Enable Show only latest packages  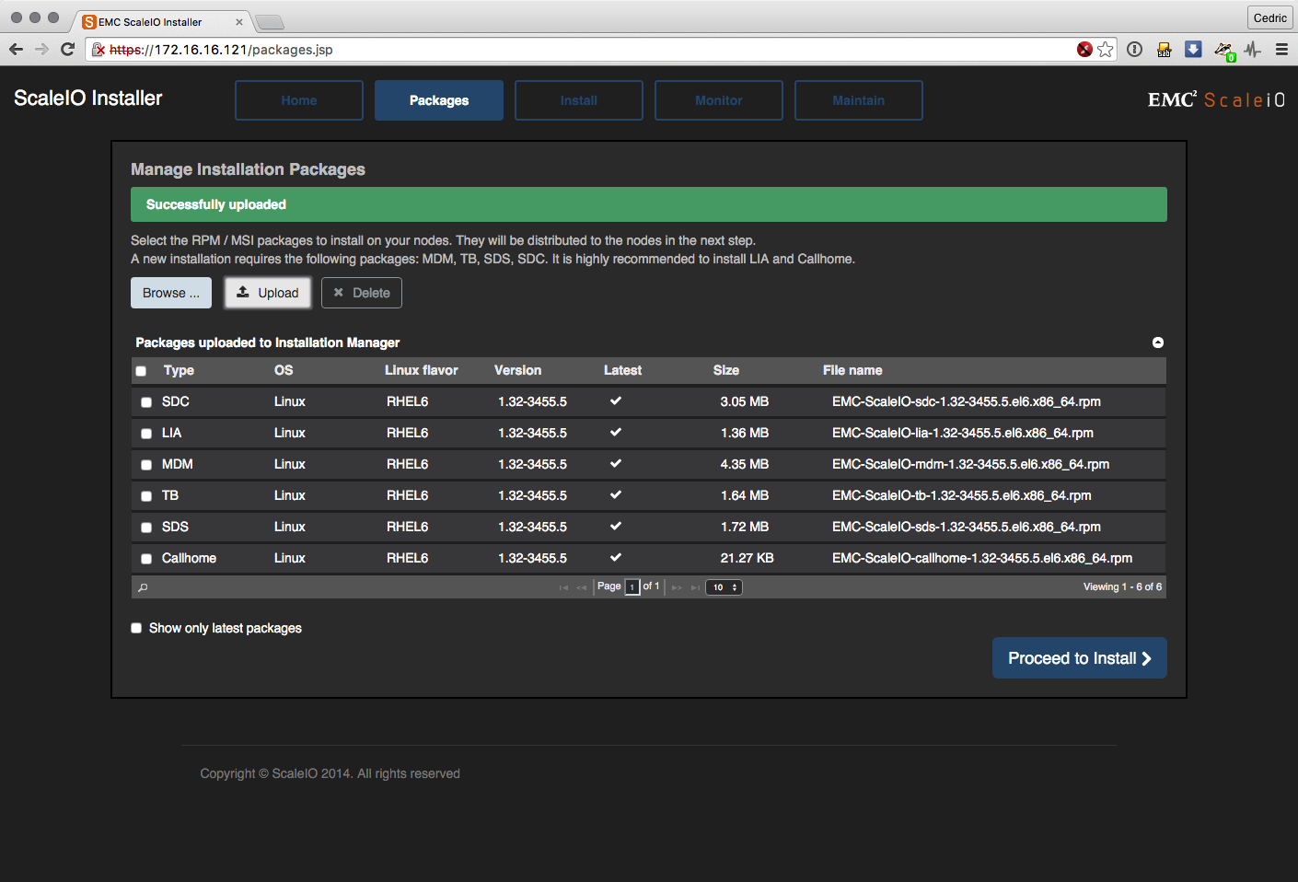[x=136, y=628]
